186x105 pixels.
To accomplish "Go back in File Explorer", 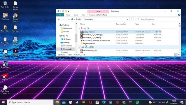I will pyautogui.click(x=59, y=19).
